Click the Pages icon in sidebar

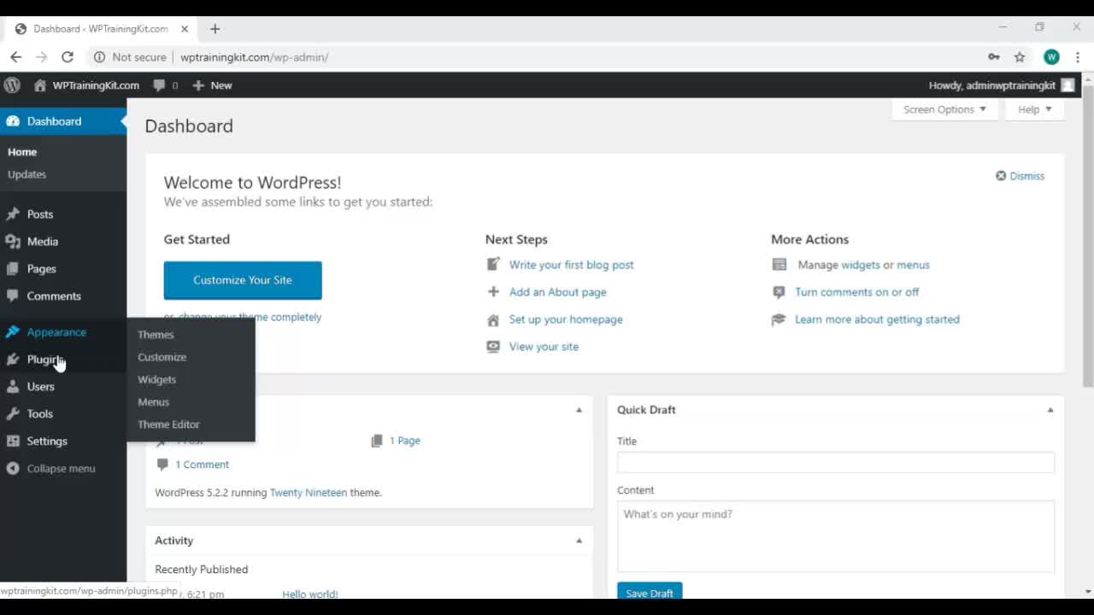(x=13, y=269)
